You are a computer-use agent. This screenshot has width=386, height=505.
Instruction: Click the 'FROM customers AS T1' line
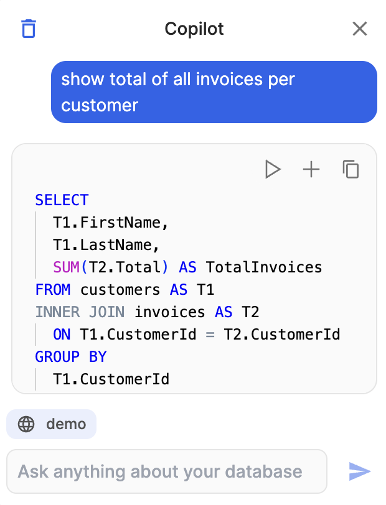tap(125, 290)
